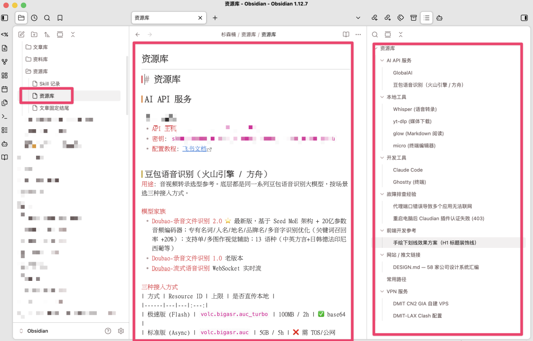Open the recent files clock tab
The height and width of the screenshot is (341, 533).
[34, 18]
